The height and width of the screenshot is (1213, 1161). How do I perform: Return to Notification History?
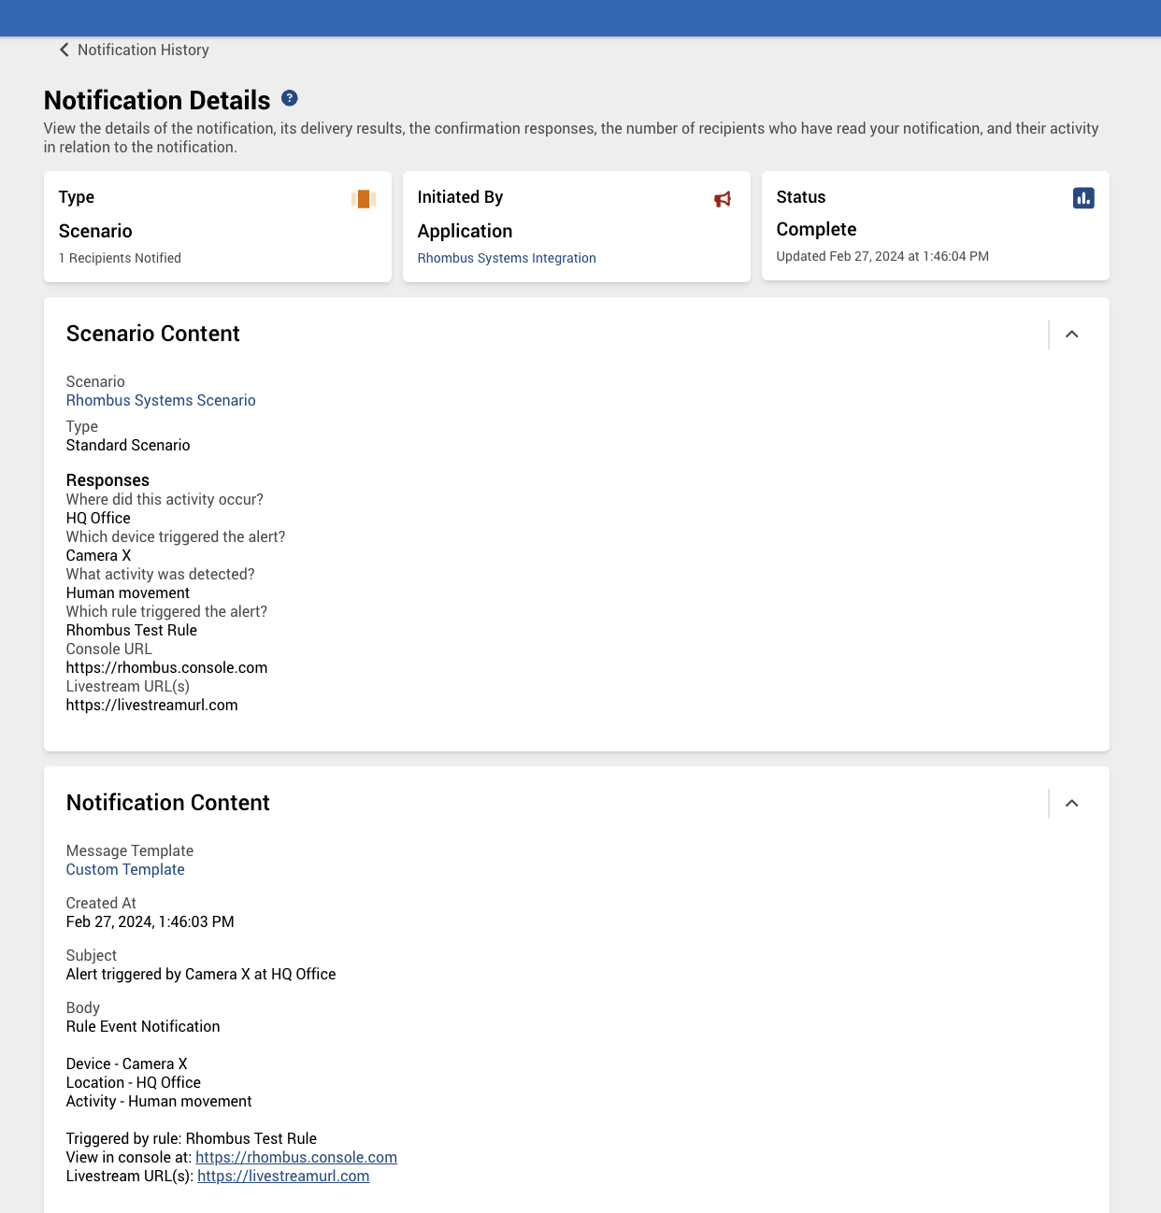coord(143,50)
